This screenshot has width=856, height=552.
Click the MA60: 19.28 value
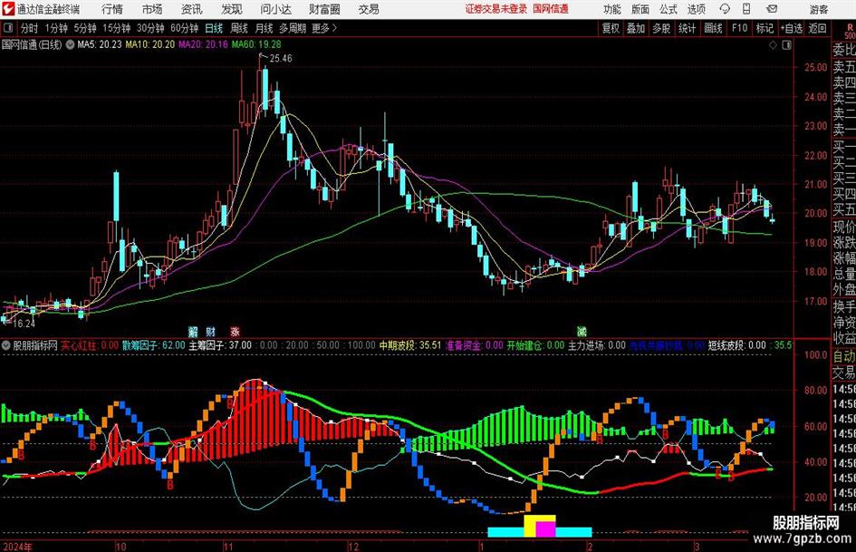pos(256,44)
